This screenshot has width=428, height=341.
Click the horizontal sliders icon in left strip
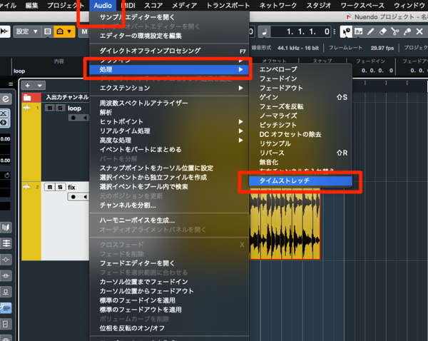[x=6, y=243]
